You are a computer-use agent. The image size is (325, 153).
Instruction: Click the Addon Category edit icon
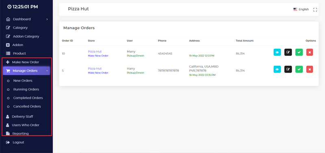8,37
